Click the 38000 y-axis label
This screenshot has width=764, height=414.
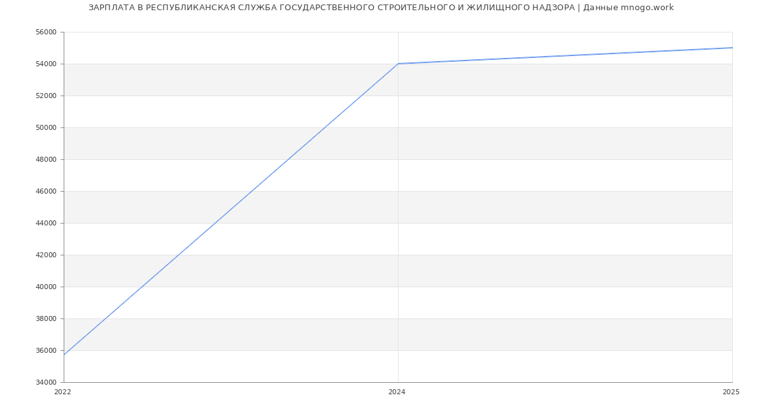(x=46, y=319)
